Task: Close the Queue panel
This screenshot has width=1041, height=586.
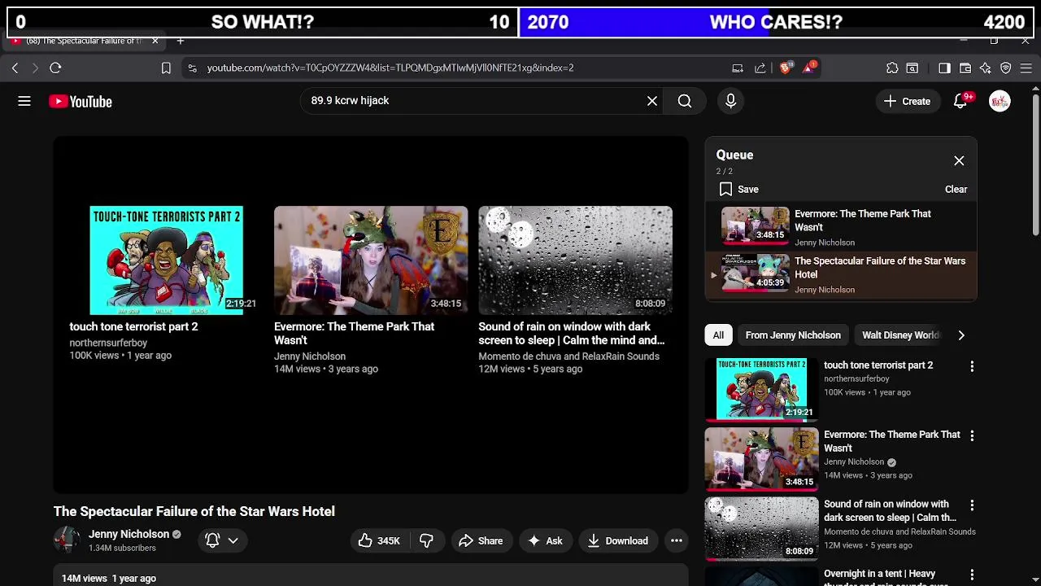Action: click(959, 161)
